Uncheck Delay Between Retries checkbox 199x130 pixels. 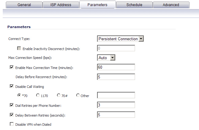[x=12, y=115]
